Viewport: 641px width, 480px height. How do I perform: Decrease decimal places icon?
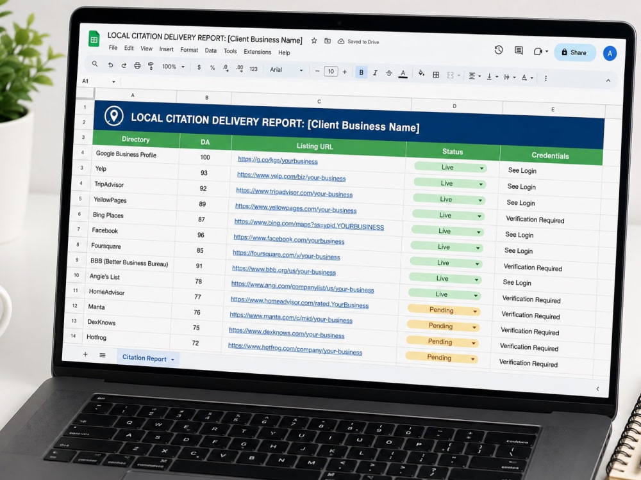(226, 68)
